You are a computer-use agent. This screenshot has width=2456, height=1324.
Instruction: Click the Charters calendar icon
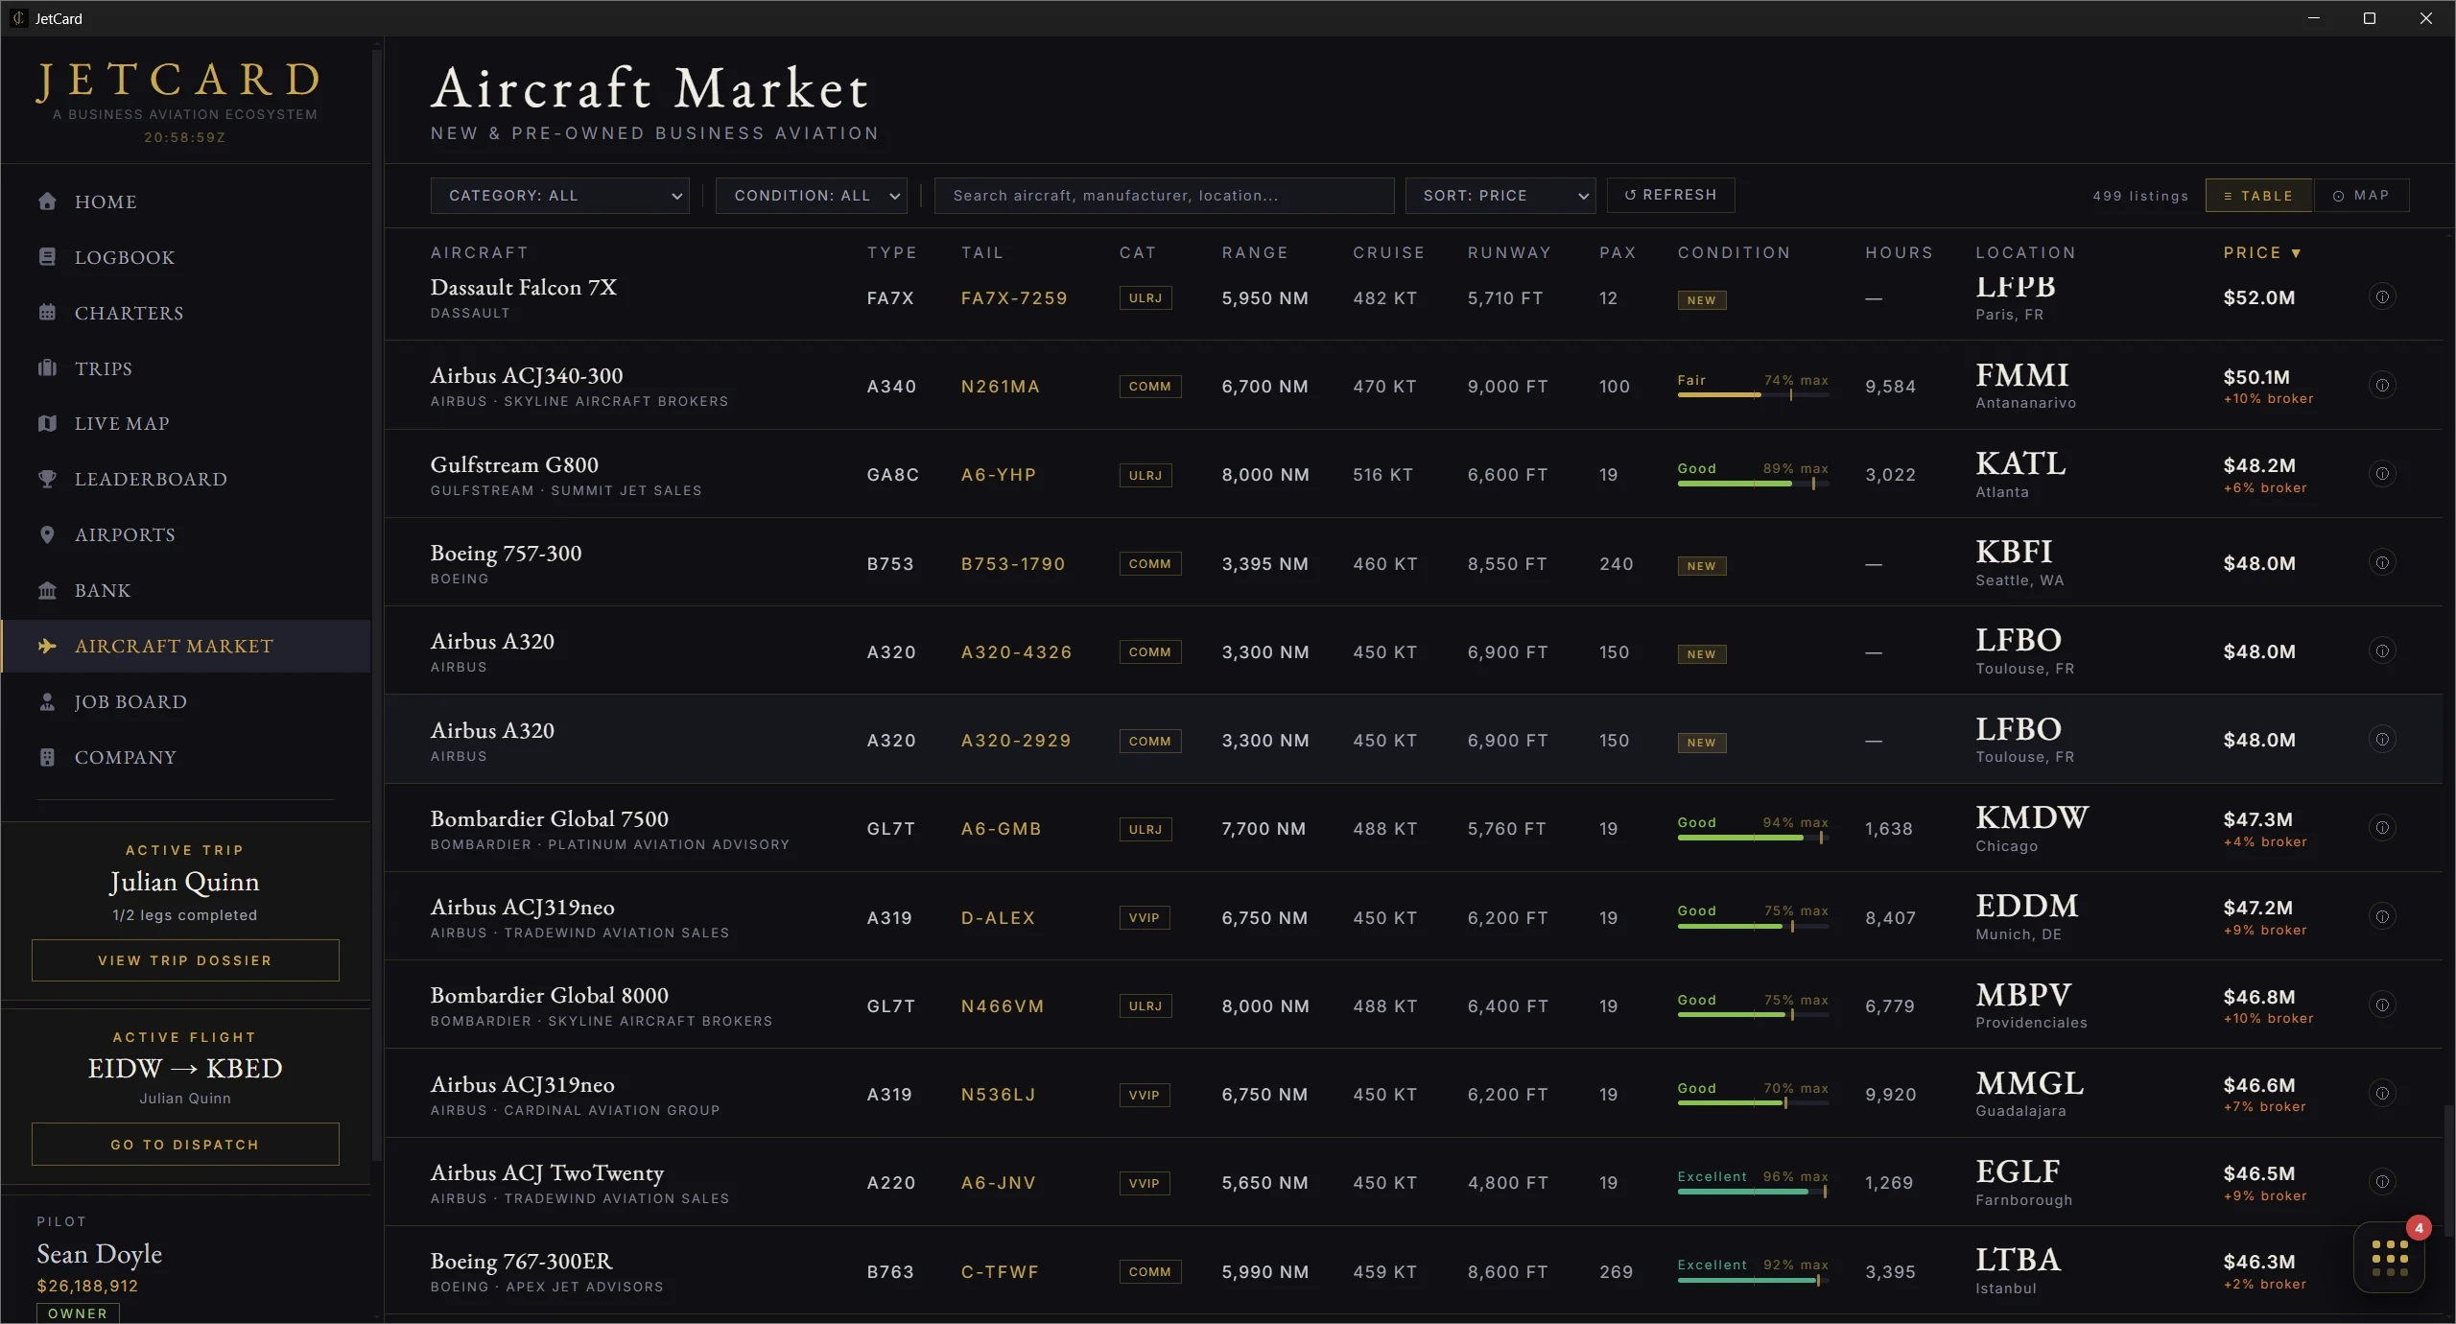point(47,313)
